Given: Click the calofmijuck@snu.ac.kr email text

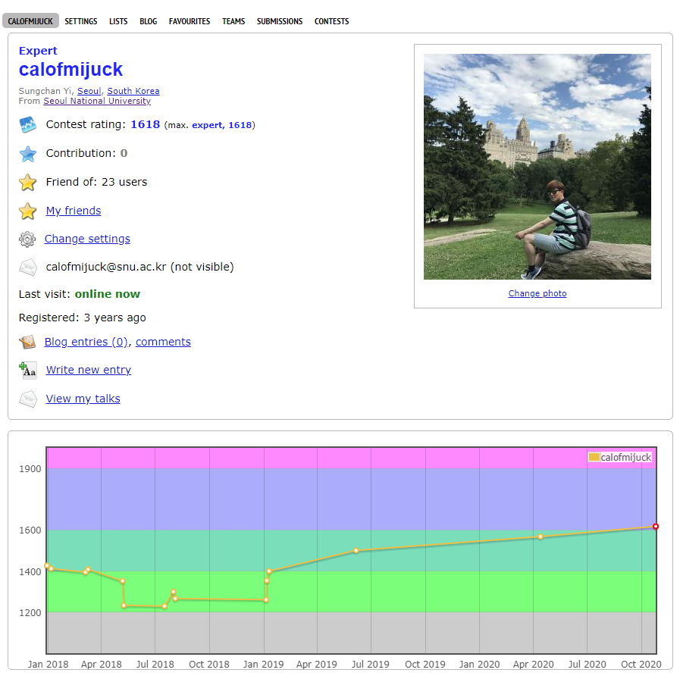Looking at the screenshot, I should [106, 267].
